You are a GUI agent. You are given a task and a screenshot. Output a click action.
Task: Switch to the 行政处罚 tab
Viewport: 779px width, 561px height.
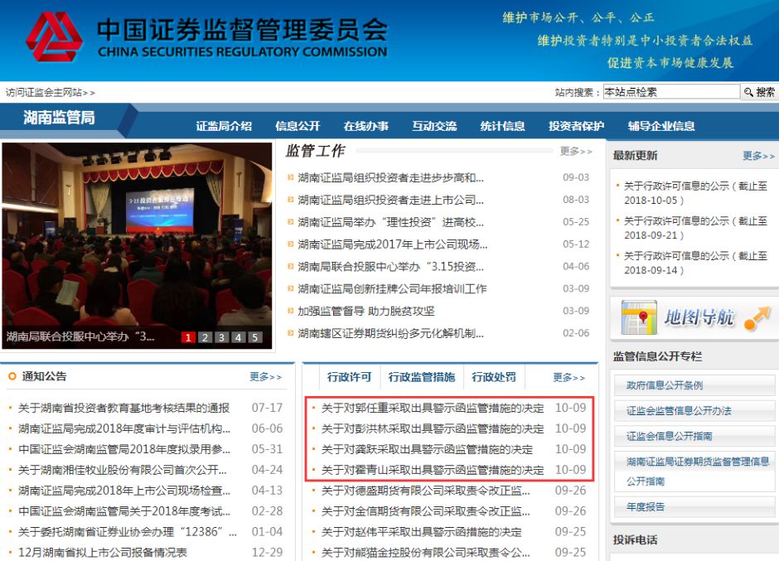(495, 376)
